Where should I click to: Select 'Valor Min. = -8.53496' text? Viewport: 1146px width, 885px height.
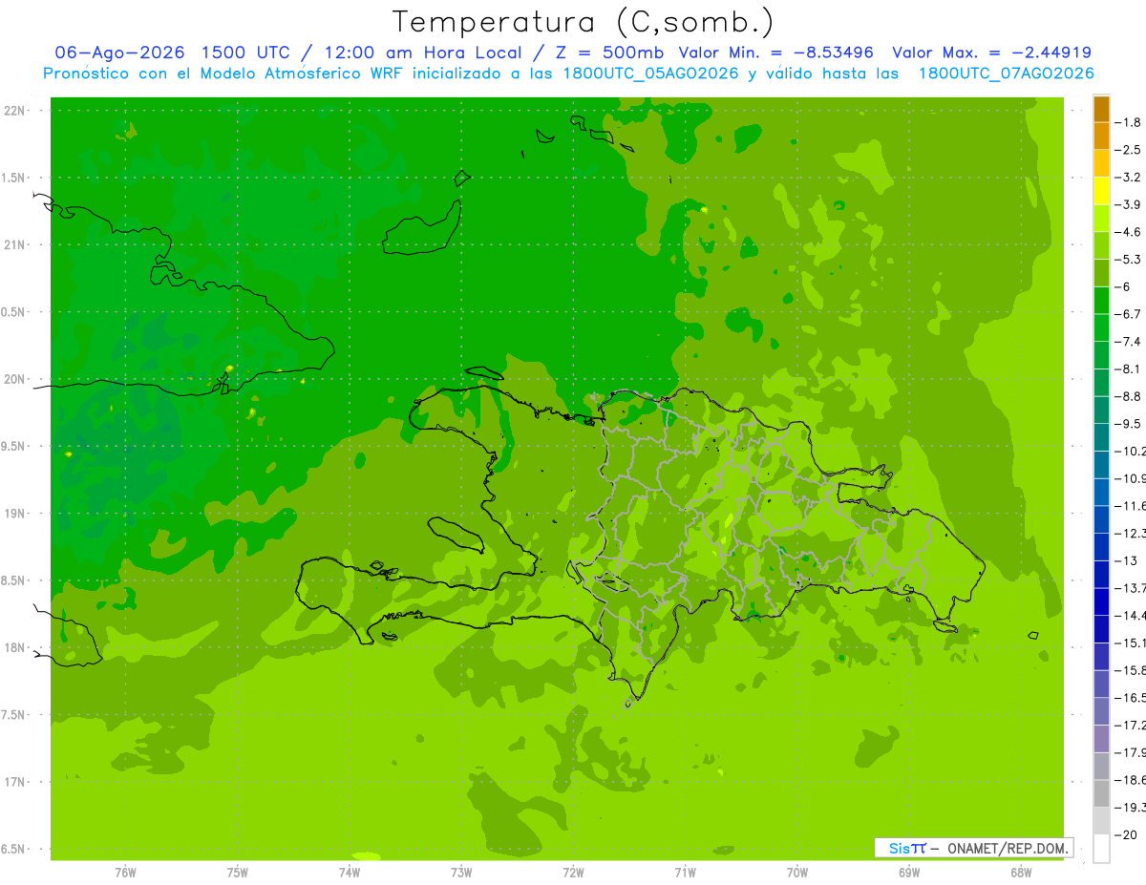(x=778, y=53)
